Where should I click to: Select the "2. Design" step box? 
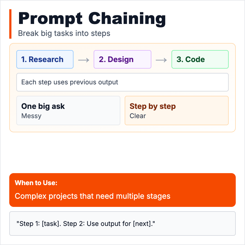tap(122, 59)
